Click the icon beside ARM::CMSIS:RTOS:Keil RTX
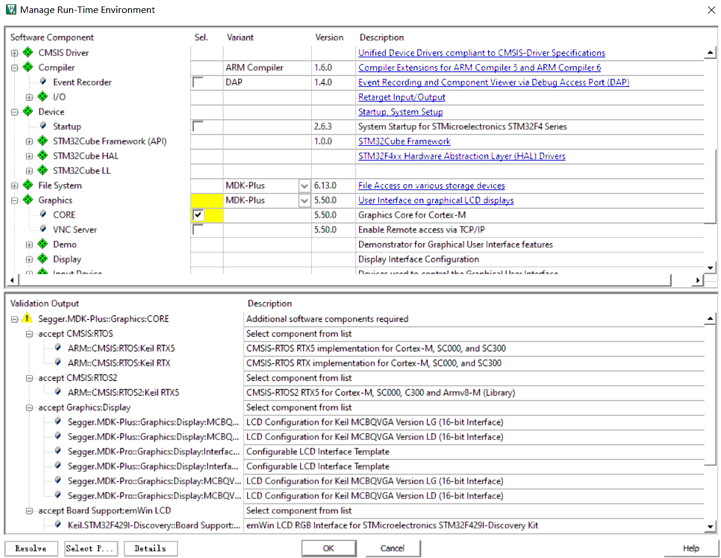This screenshot has width=721, height=558. pyautogui.click(x=58, y=363)
